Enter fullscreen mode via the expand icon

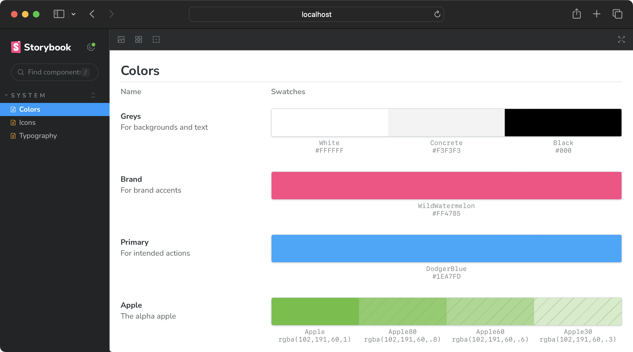pyautogui.click(x=621, y=39)
